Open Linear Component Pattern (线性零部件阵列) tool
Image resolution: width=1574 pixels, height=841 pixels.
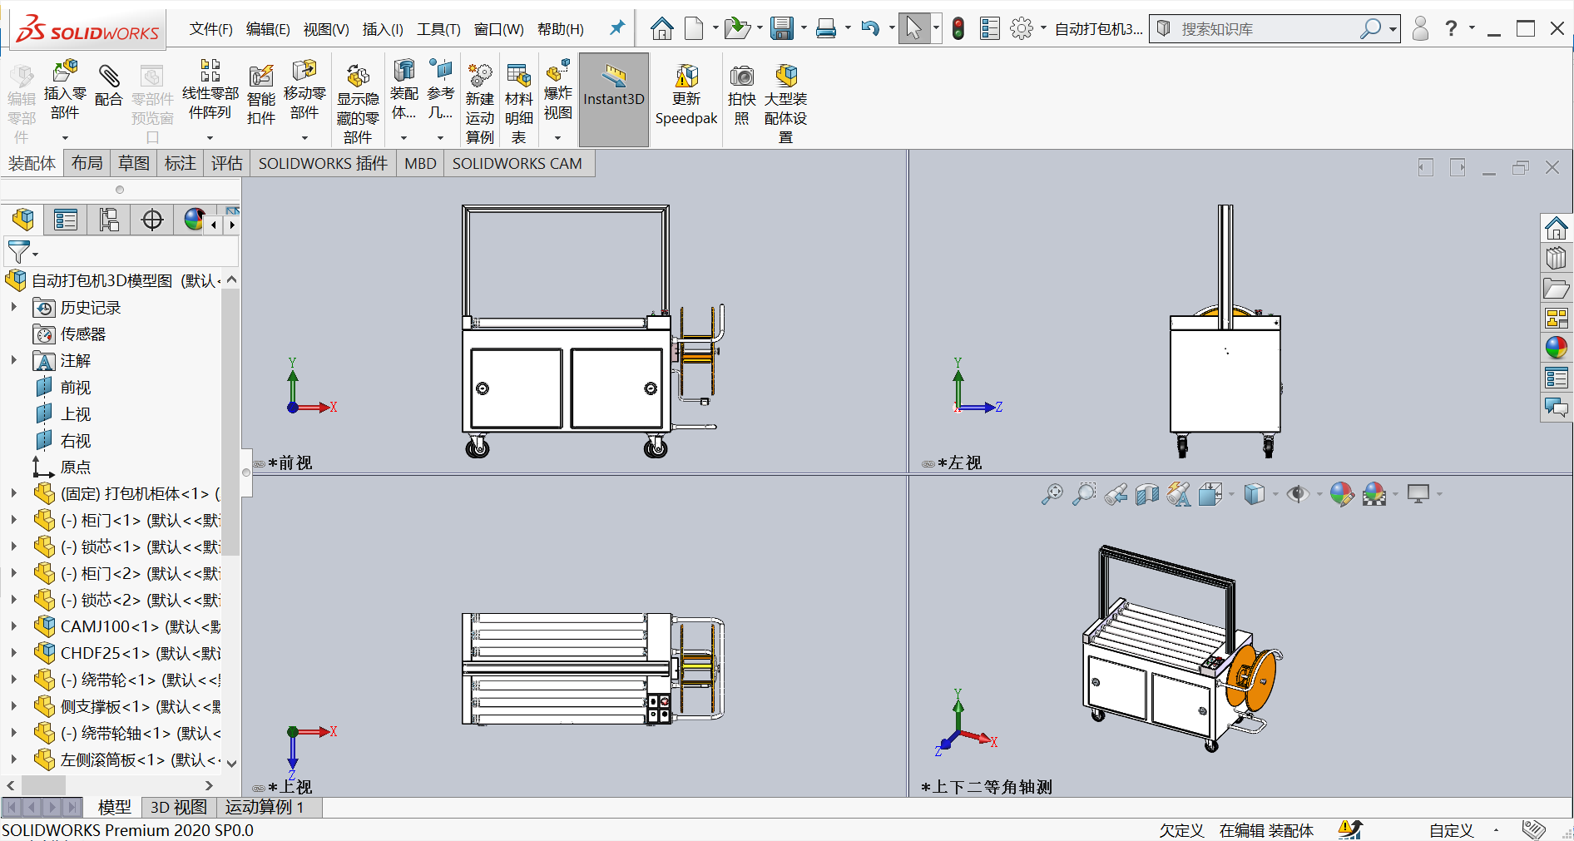[210, 70]
